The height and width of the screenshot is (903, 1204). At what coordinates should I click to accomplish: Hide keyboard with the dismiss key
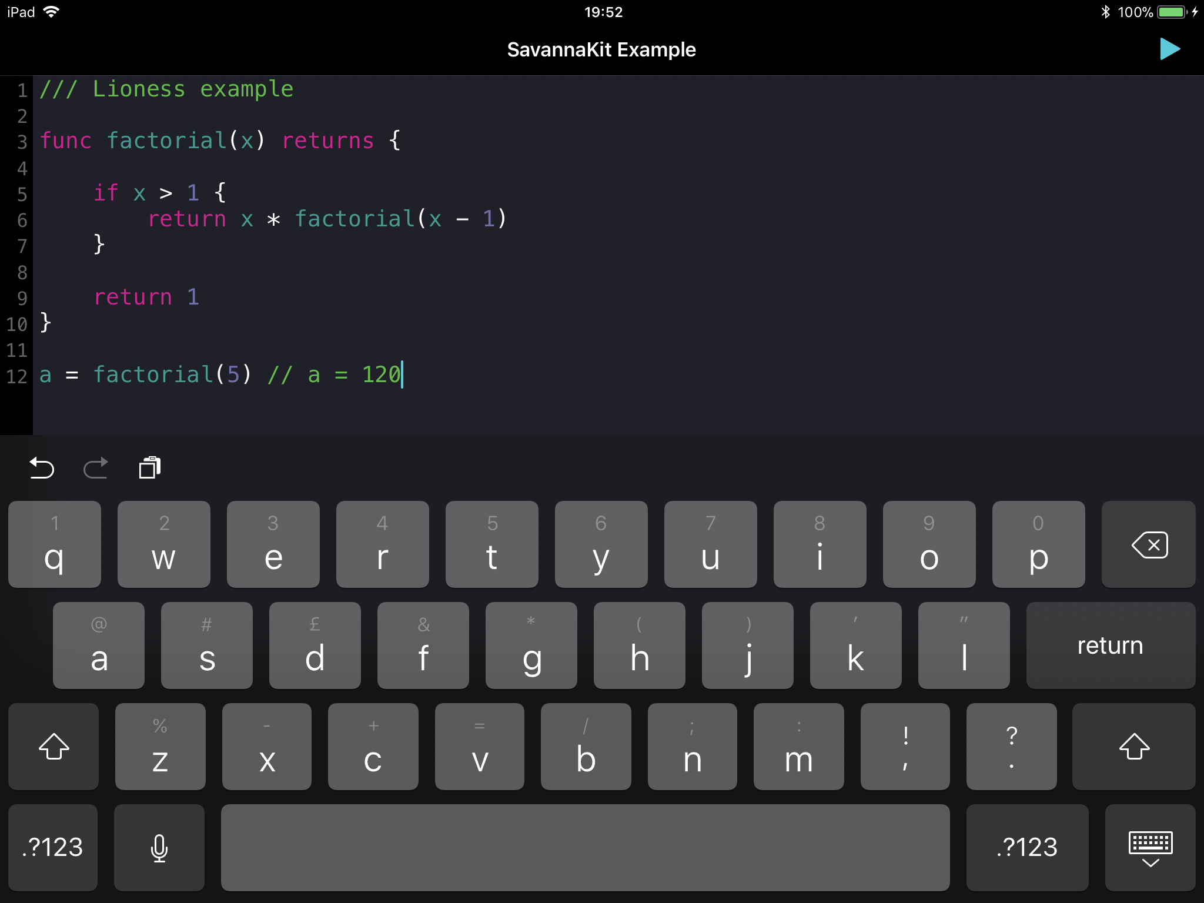point(1151,848)
